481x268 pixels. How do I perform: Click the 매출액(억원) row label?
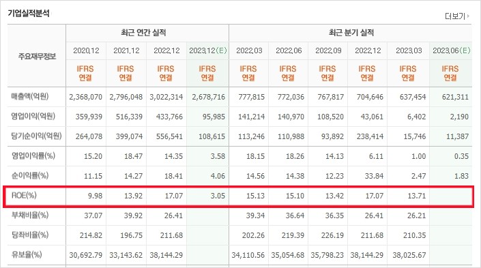pos(30,96)
